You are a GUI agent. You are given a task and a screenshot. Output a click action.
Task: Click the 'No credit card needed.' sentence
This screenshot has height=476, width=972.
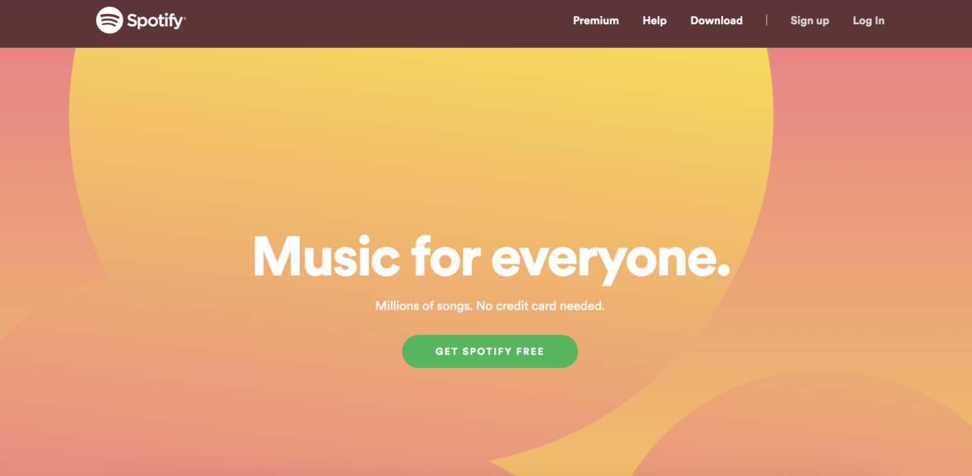[x=540, y=306]
